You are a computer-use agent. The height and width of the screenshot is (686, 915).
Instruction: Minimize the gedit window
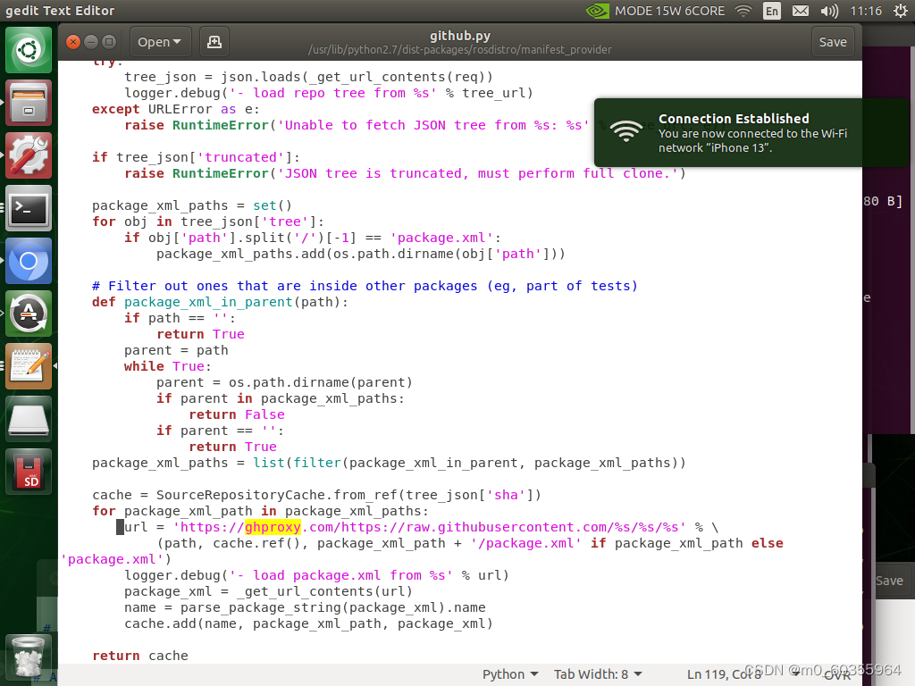click(91, 42)
